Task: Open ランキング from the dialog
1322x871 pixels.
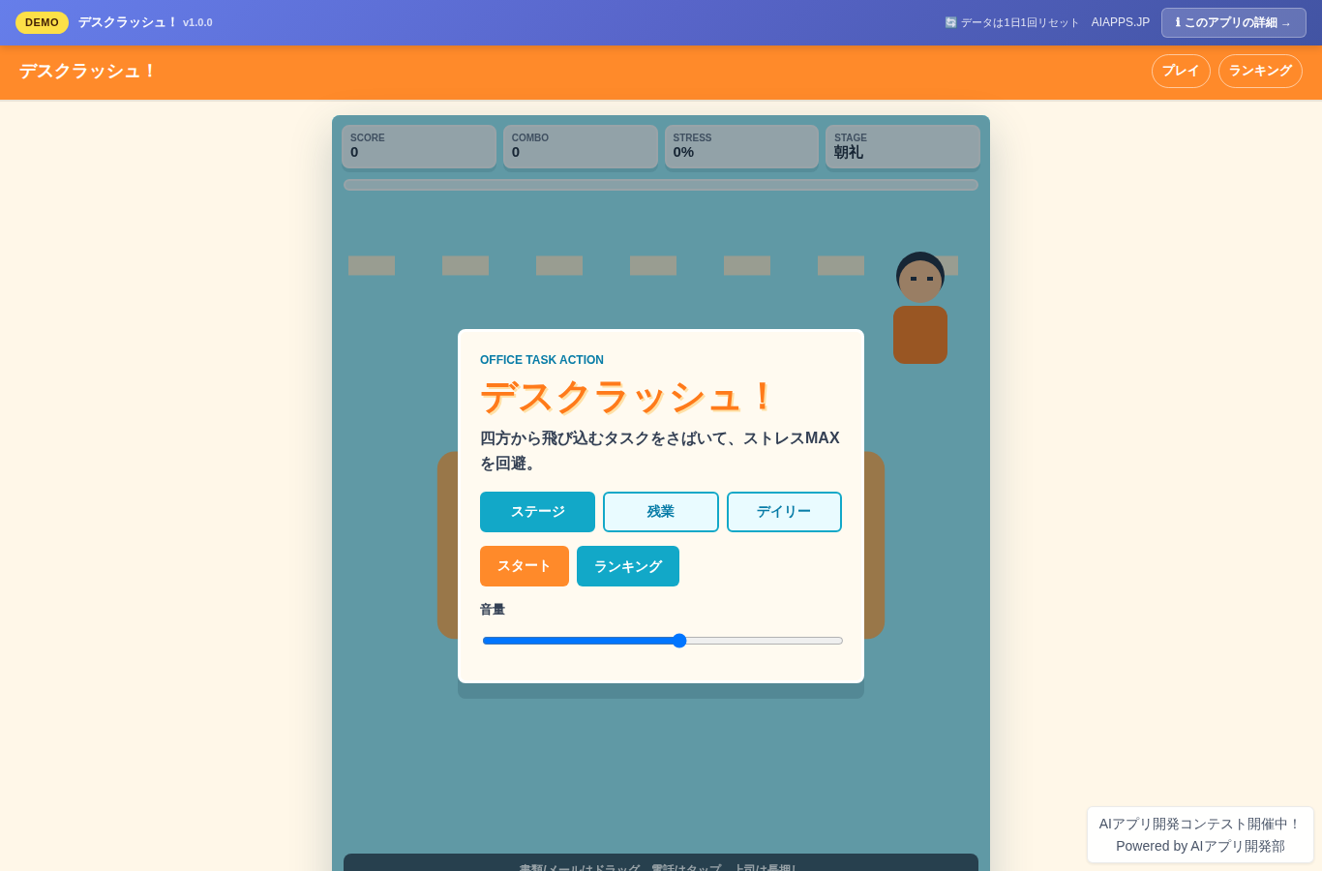Action: [x=628, y=566]
